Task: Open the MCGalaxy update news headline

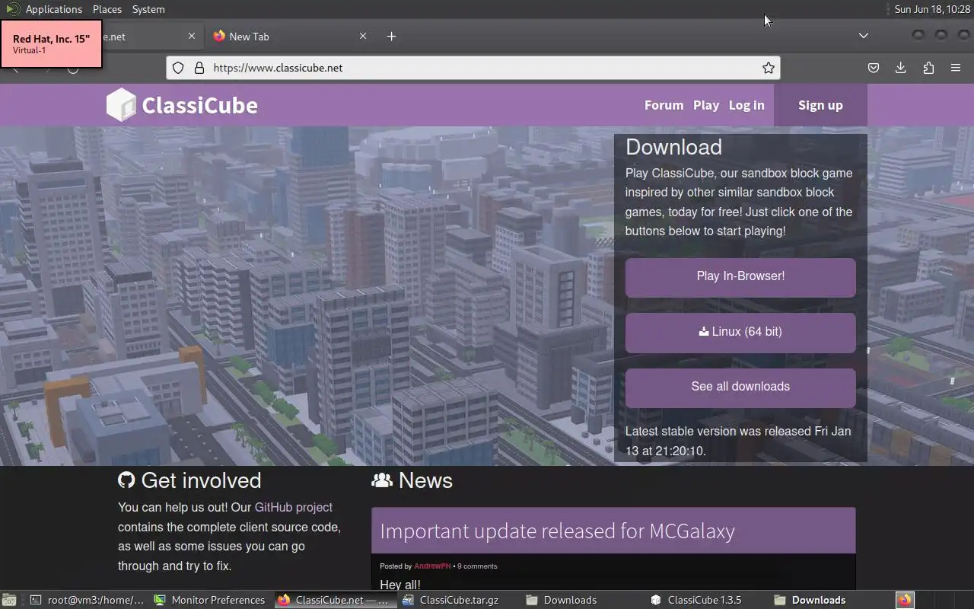Action: point(557,531)
